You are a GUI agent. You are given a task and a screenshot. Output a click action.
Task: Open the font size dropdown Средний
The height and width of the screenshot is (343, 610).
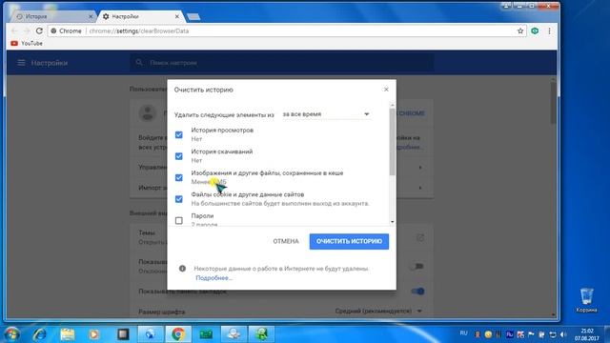point(378,312)
